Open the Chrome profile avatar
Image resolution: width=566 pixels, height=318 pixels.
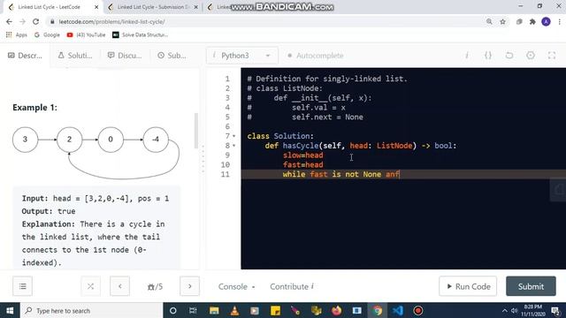point(546,21)
